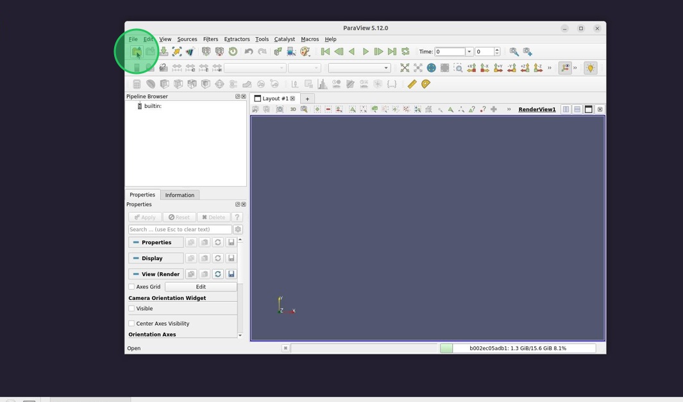The width and height of the screenshot is (683, 402).
Task: Set view direction to -Y
Action: (x=512, y=67)
